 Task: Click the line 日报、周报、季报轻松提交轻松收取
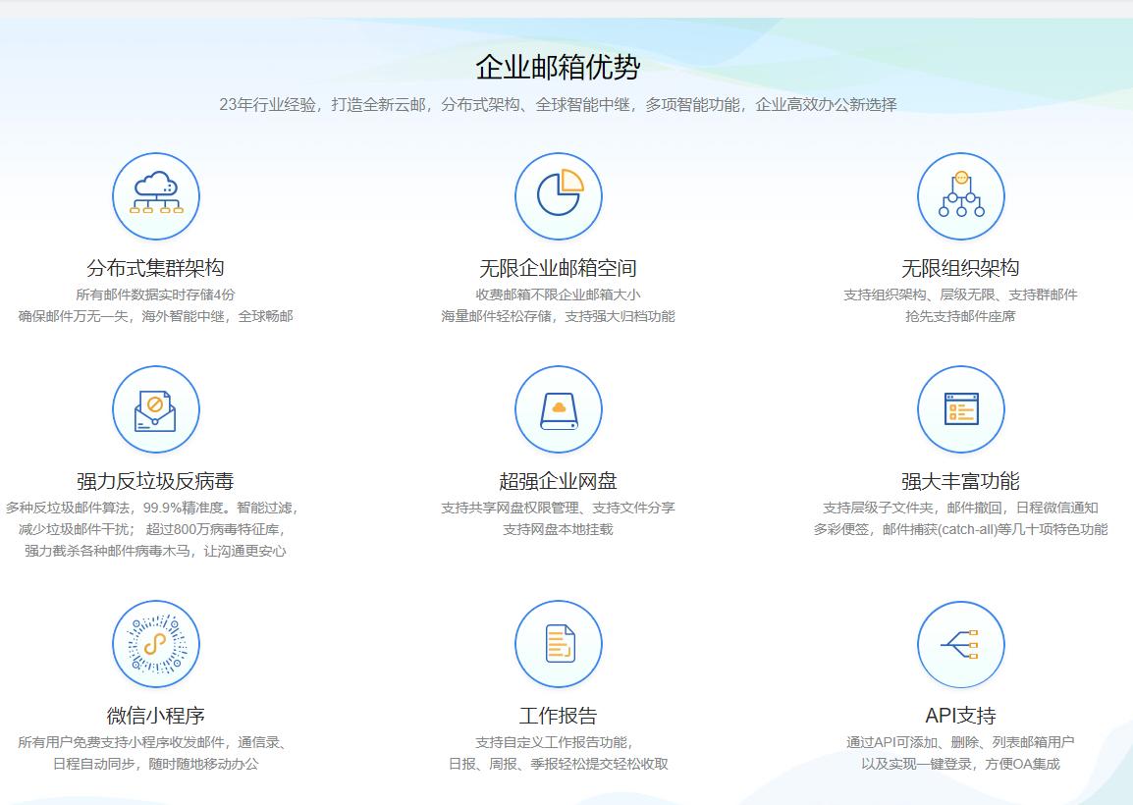pos(558,765)
